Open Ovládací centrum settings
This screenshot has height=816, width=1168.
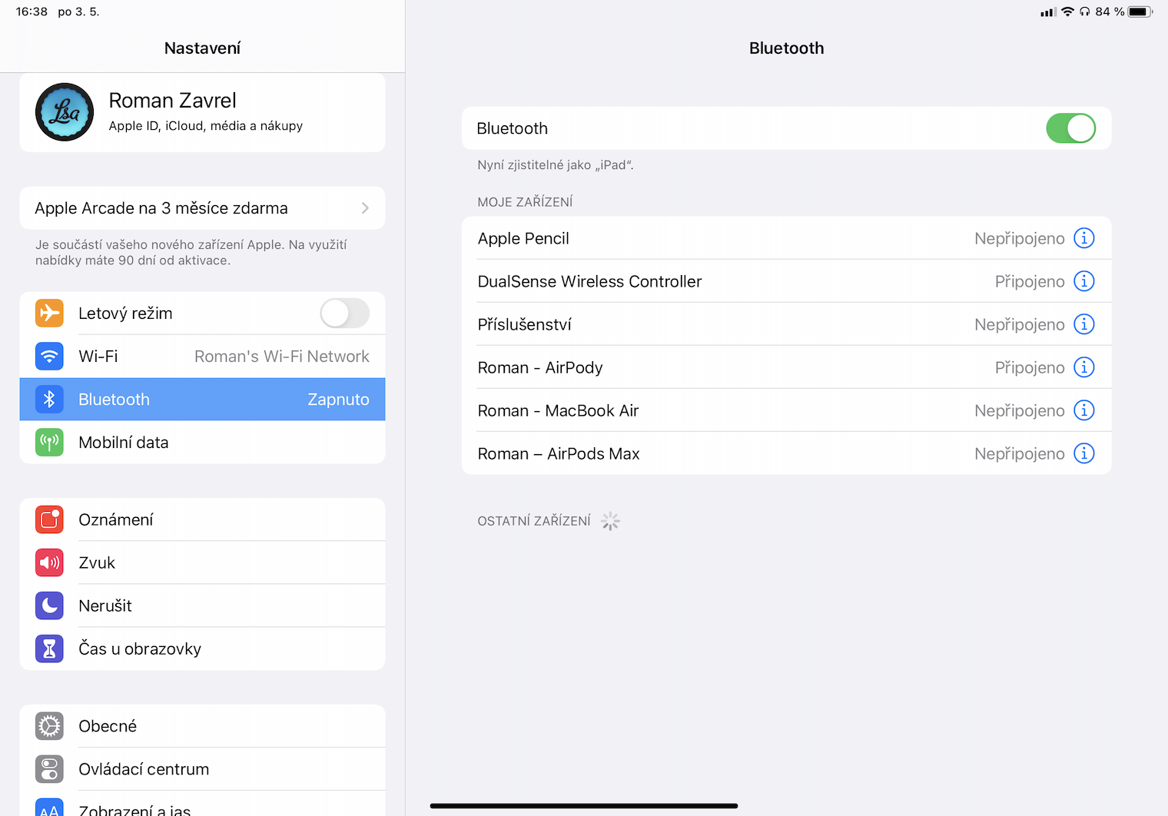pyautogui.click(x=144, y=769)
